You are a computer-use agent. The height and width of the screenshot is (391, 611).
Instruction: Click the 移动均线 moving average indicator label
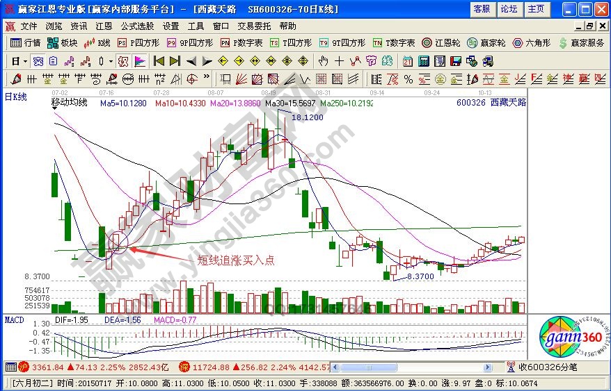click(70, 103)
